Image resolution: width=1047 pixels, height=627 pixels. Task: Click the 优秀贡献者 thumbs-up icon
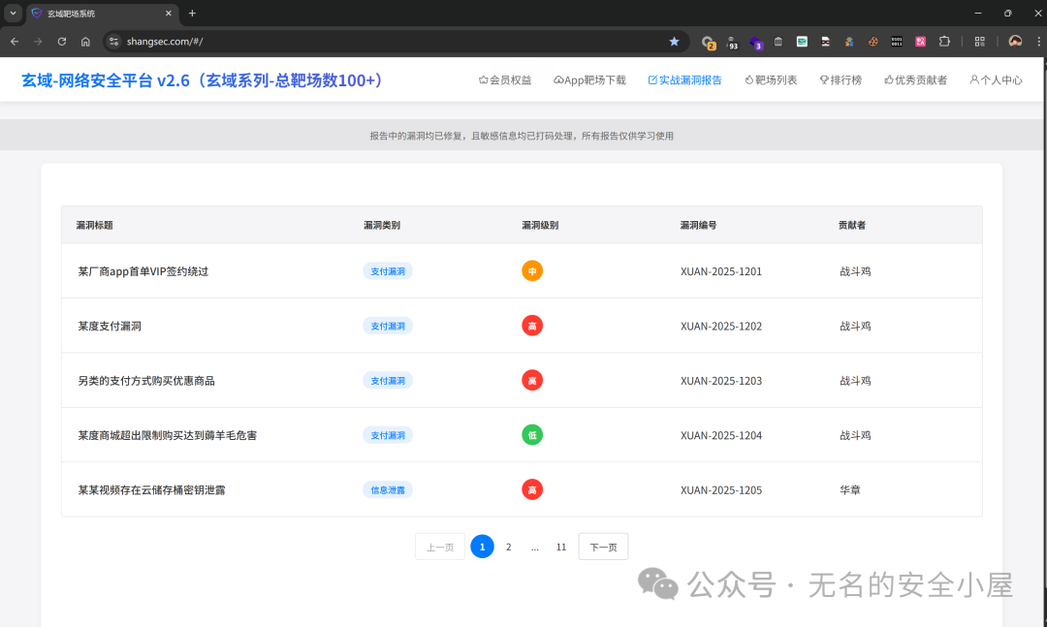coord(887,79)
